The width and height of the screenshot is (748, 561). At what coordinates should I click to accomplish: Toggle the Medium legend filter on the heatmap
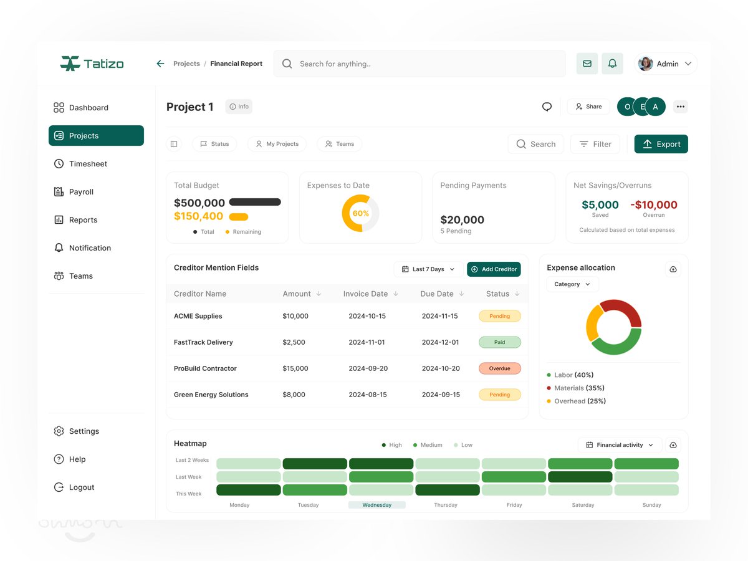click(x=428, y=444)
